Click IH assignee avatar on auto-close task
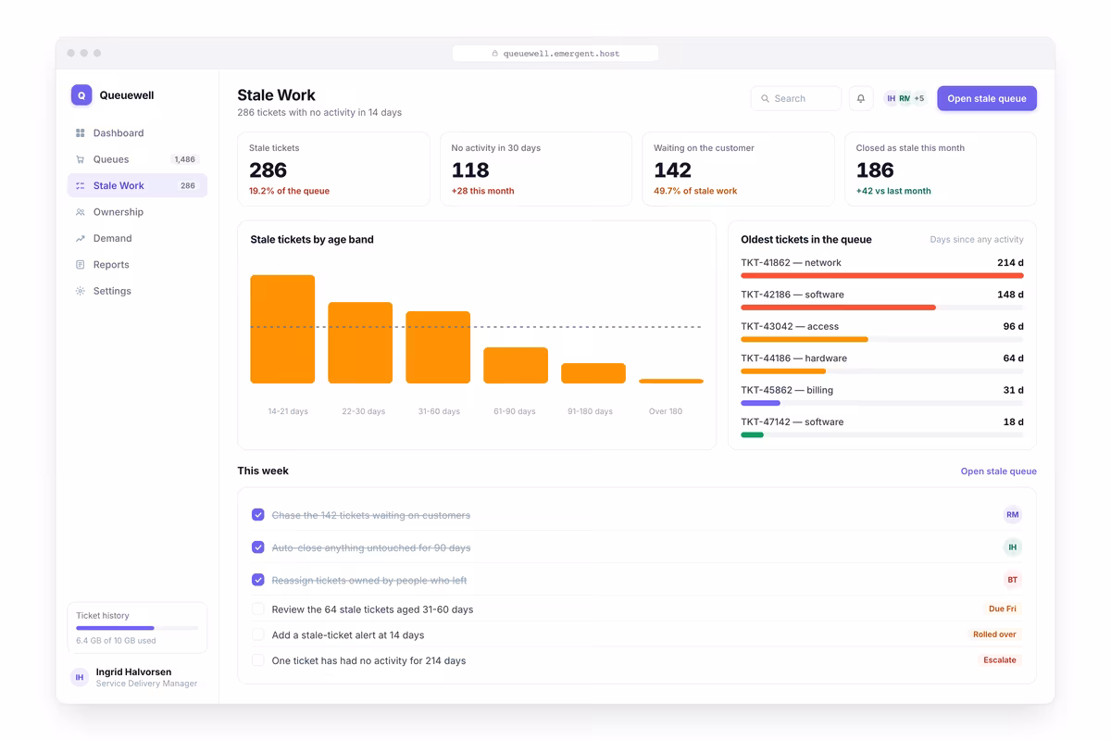Image resolution: width=1111 pixels, height=741 pixels. click(1012, 547)
